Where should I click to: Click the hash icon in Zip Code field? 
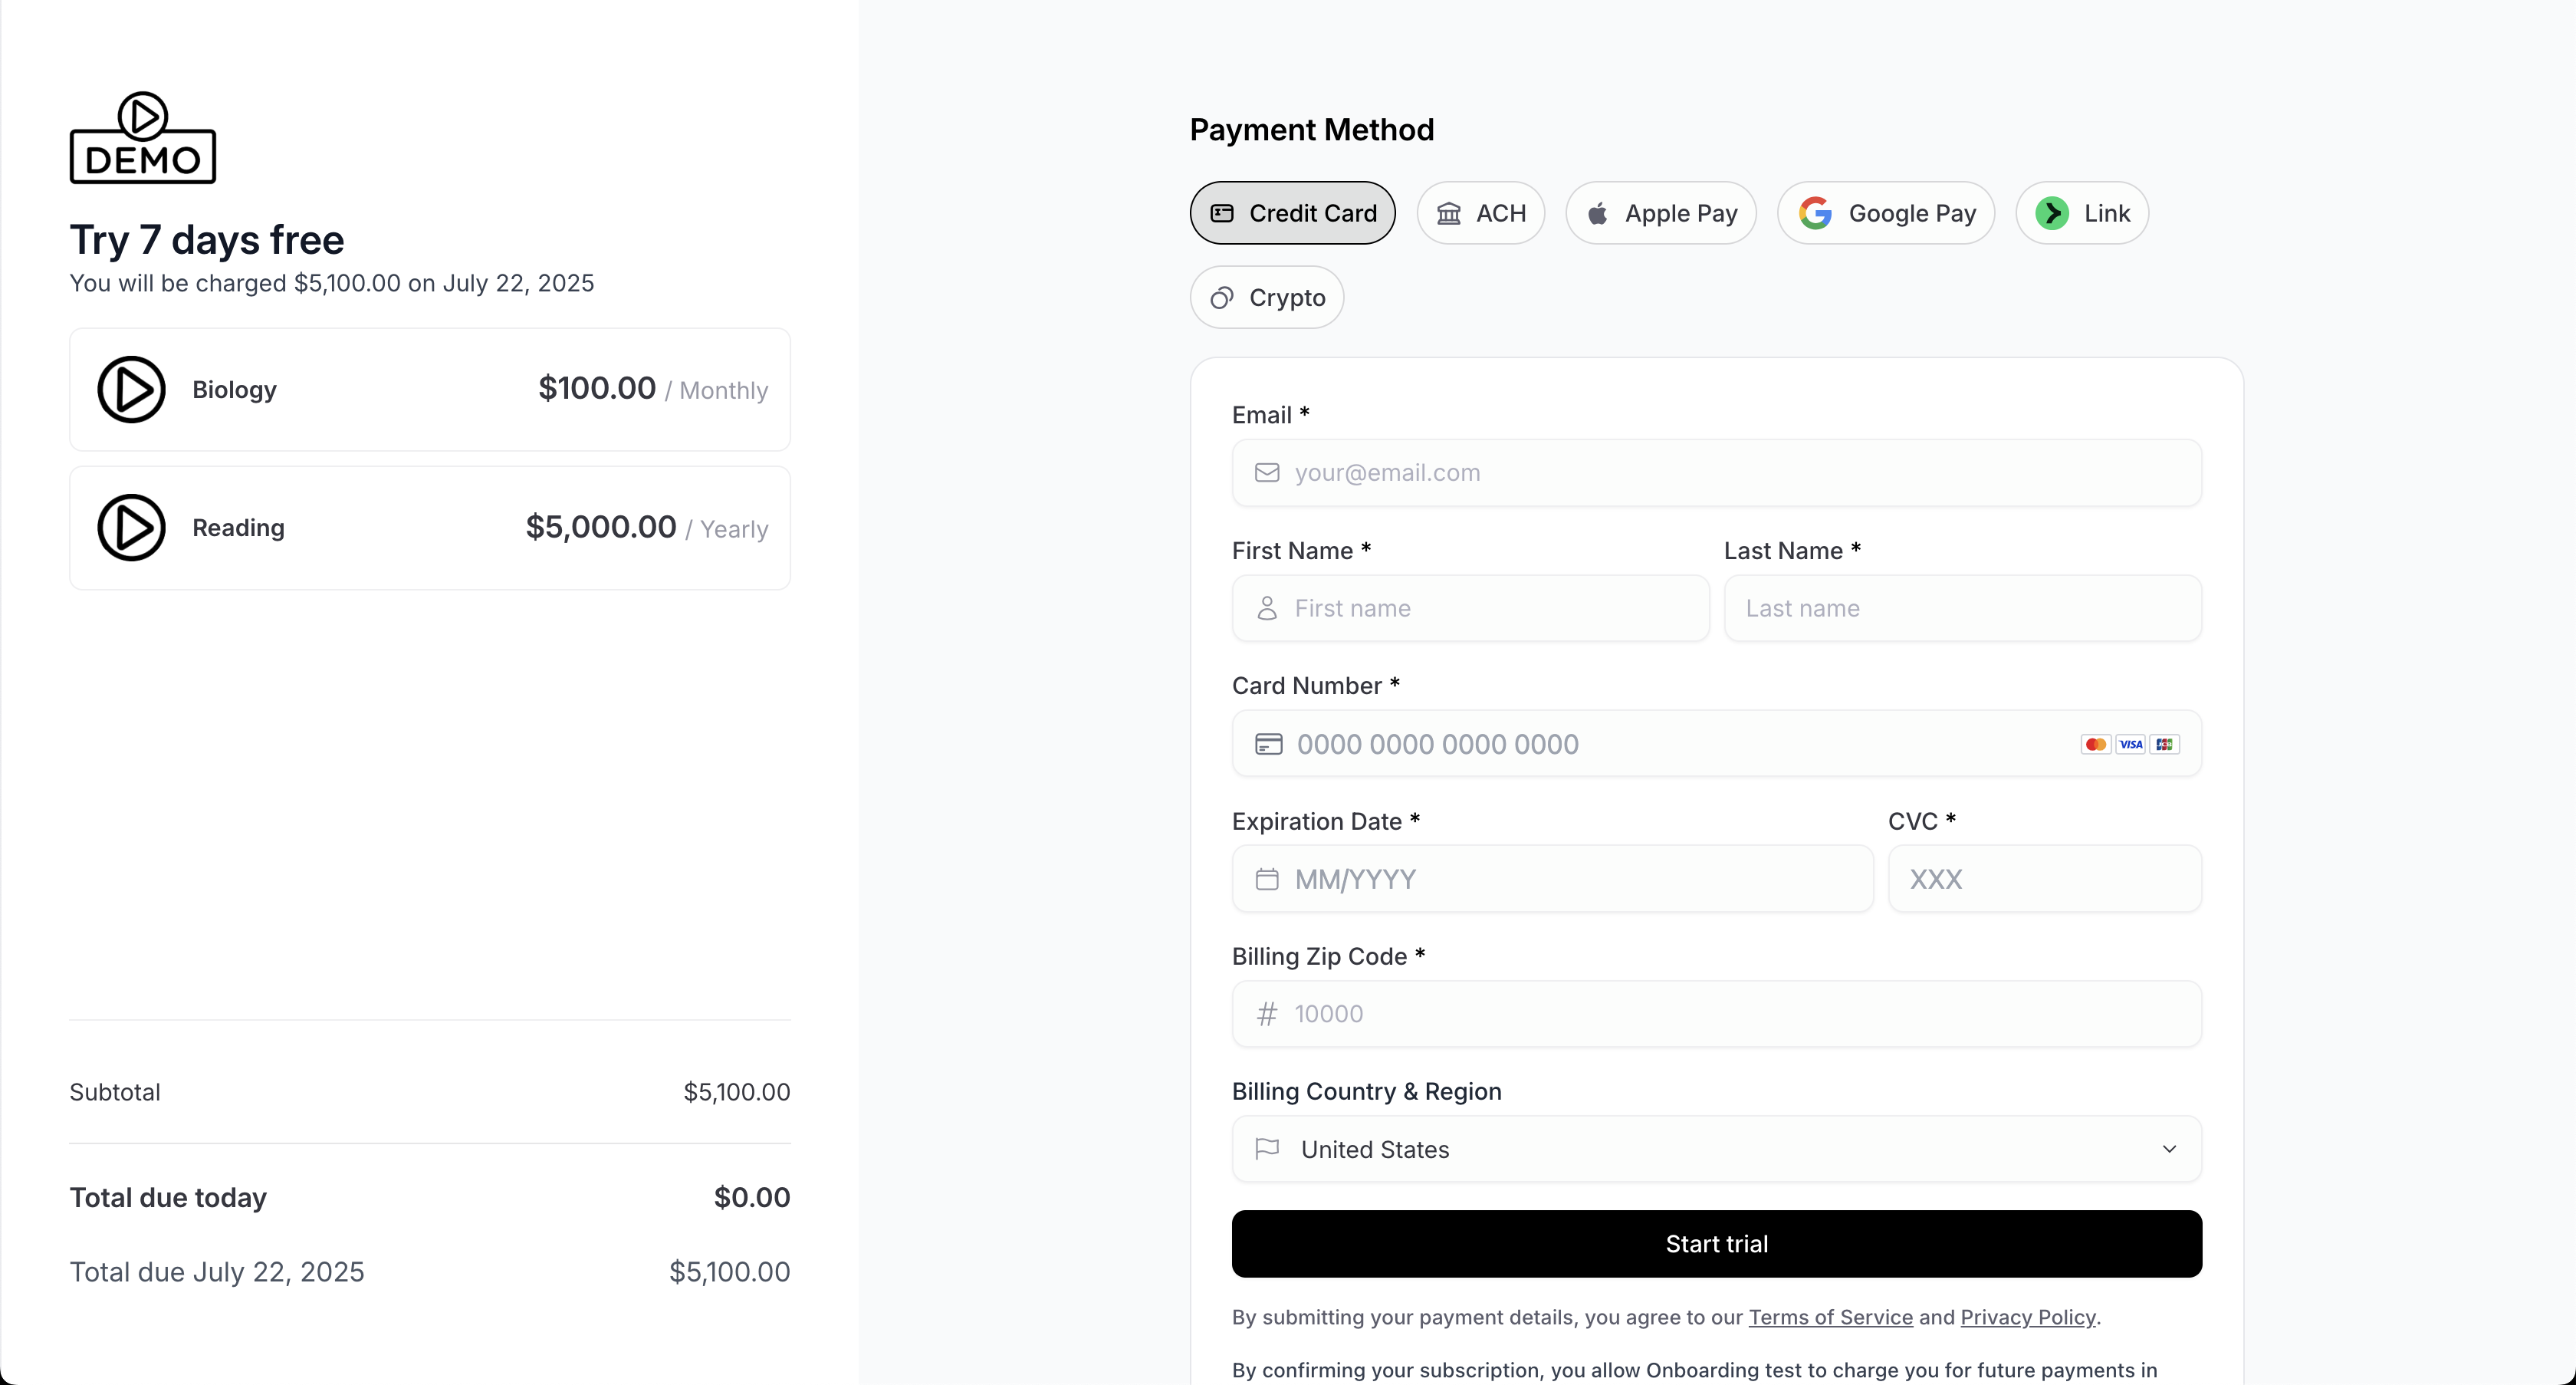click(1267, 1014)
